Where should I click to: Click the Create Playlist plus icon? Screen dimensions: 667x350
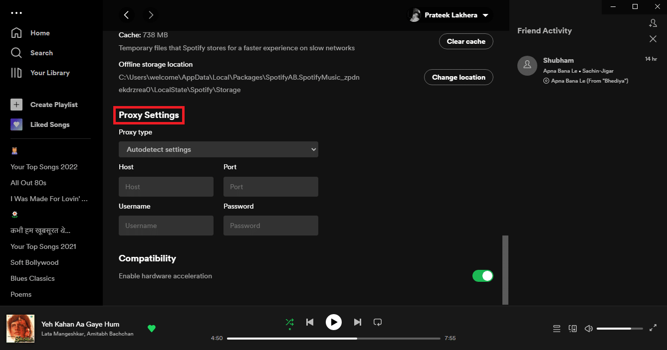click(16, 105)
